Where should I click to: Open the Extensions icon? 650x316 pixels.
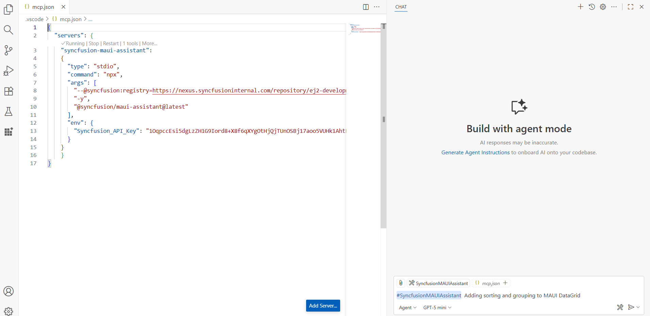(x=8, y=91)
